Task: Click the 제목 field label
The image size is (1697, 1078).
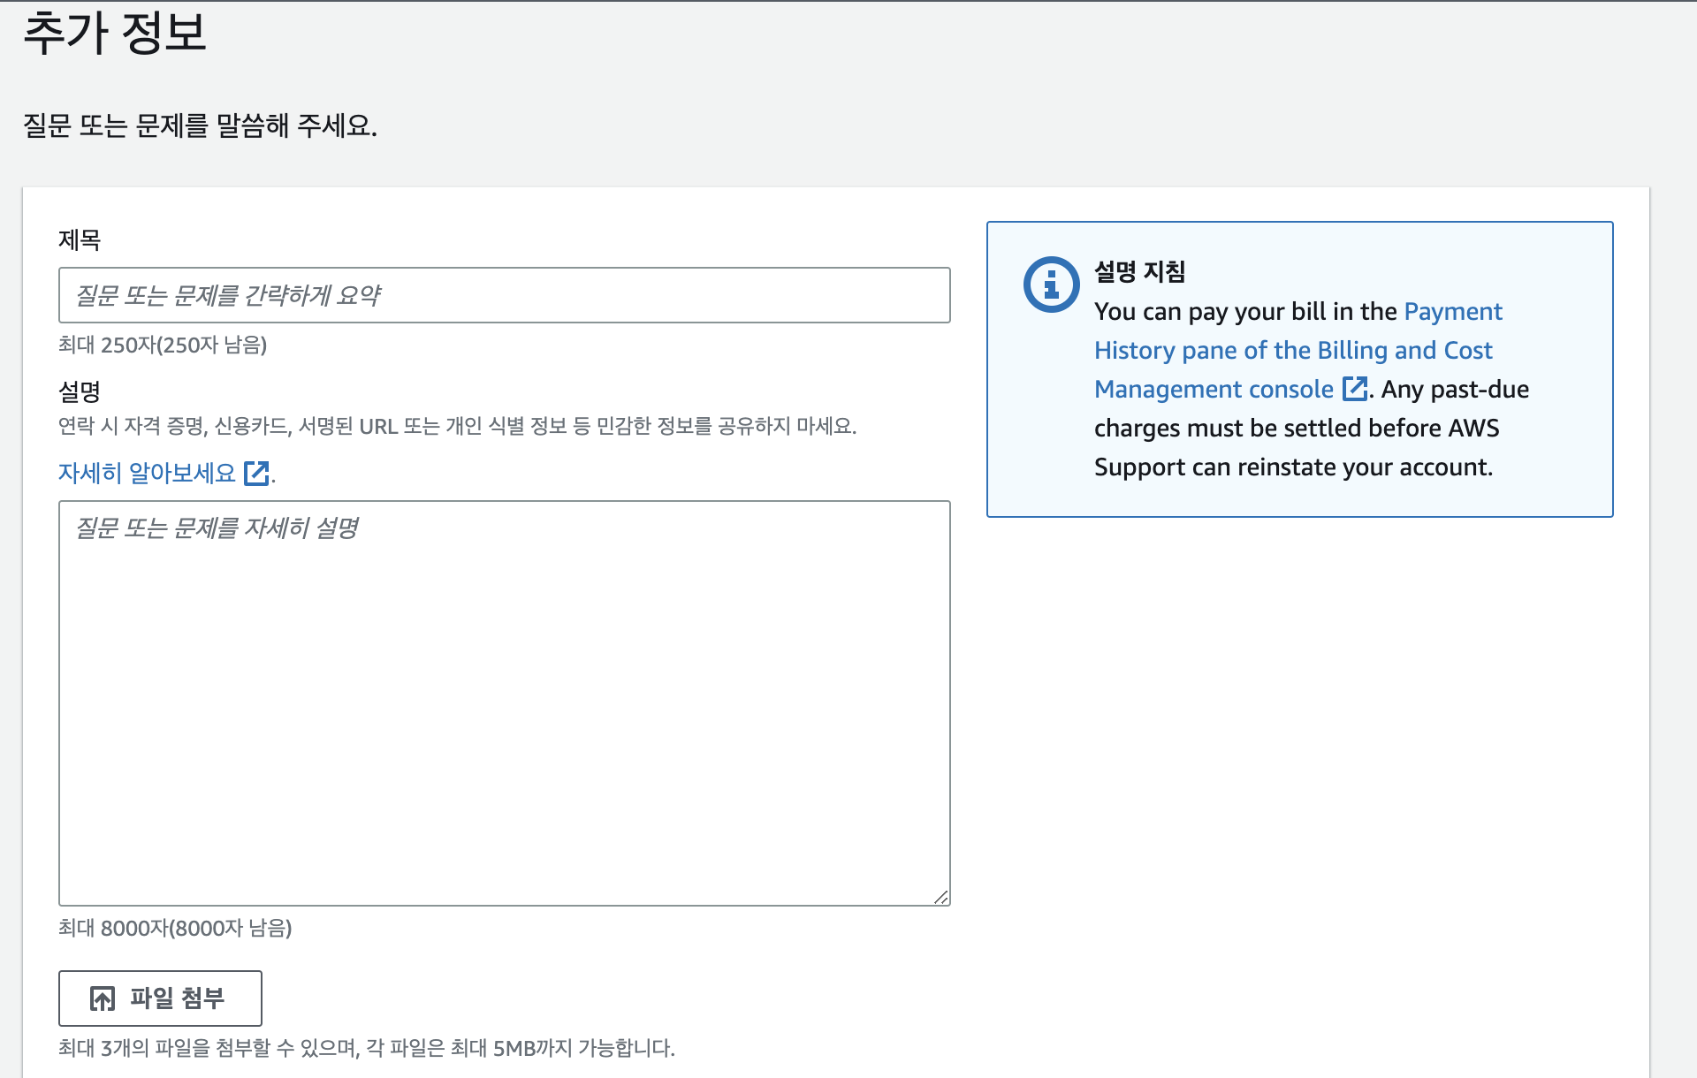Action: [80, 239]
